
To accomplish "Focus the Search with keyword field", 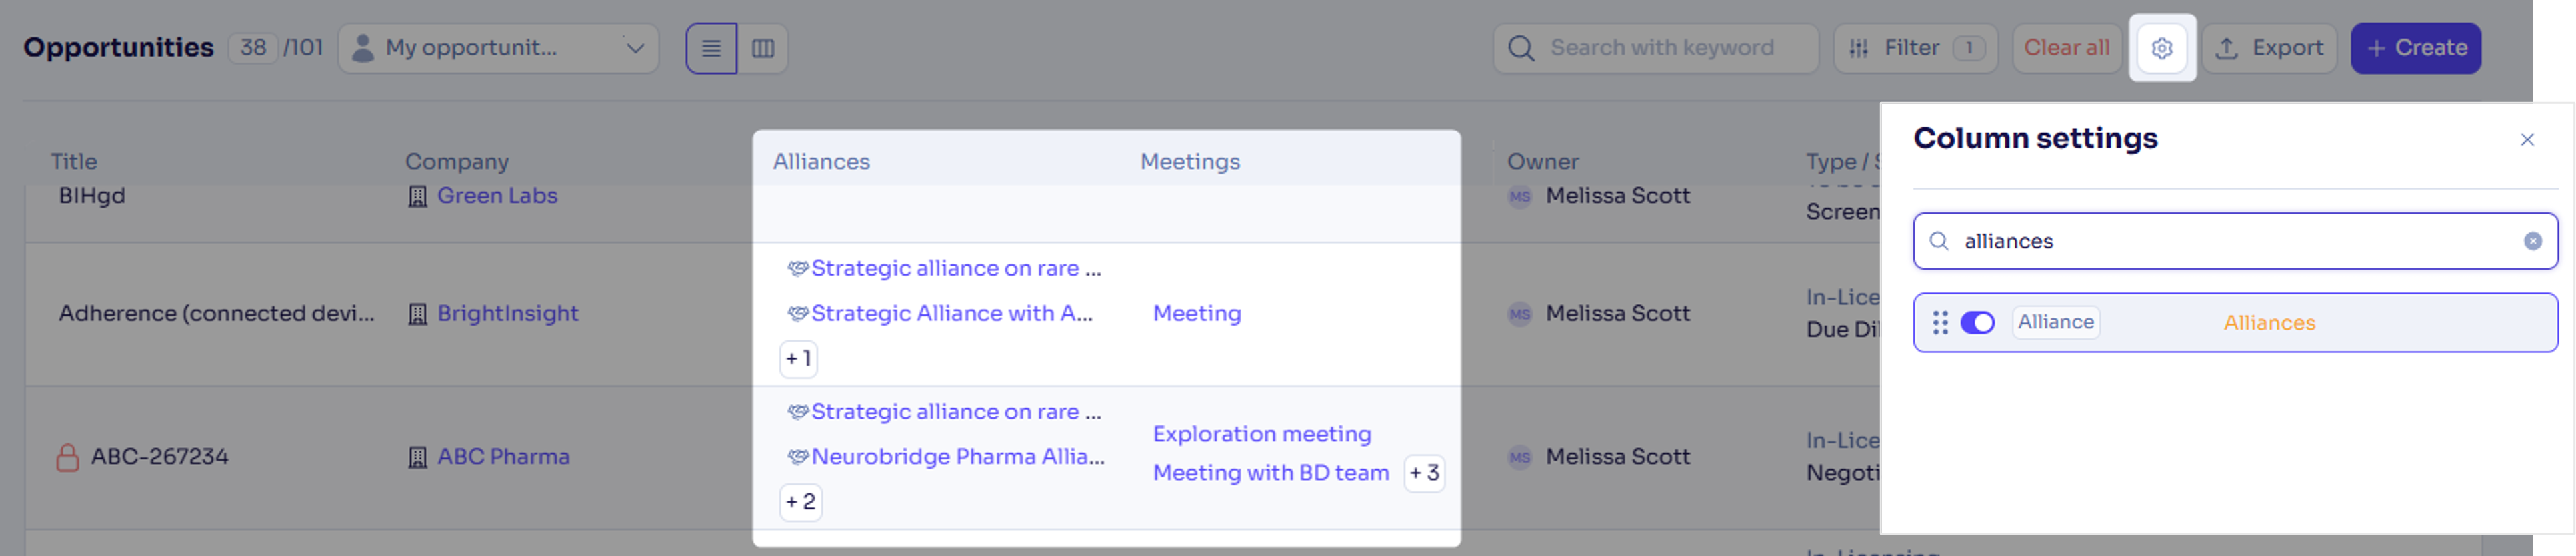I will coord(1661,48).
